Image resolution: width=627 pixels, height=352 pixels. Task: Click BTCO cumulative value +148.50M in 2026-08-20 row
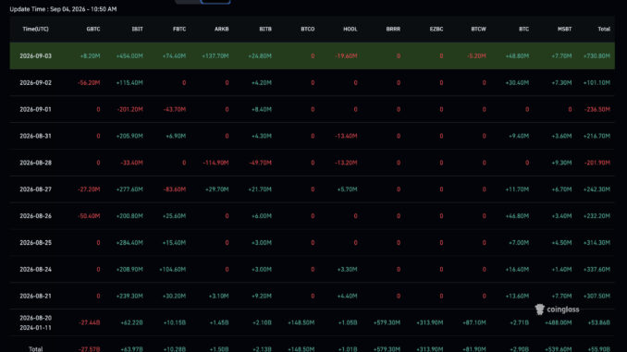[x=301, y=322]
